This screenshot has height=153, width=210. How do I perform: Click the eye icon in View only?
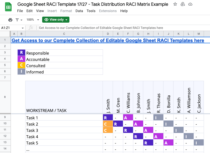pos(46,20)
